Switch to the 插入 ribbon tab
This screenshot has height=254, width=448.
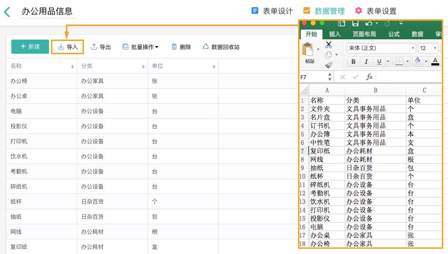pyautogui.click(x=334, y=34)
